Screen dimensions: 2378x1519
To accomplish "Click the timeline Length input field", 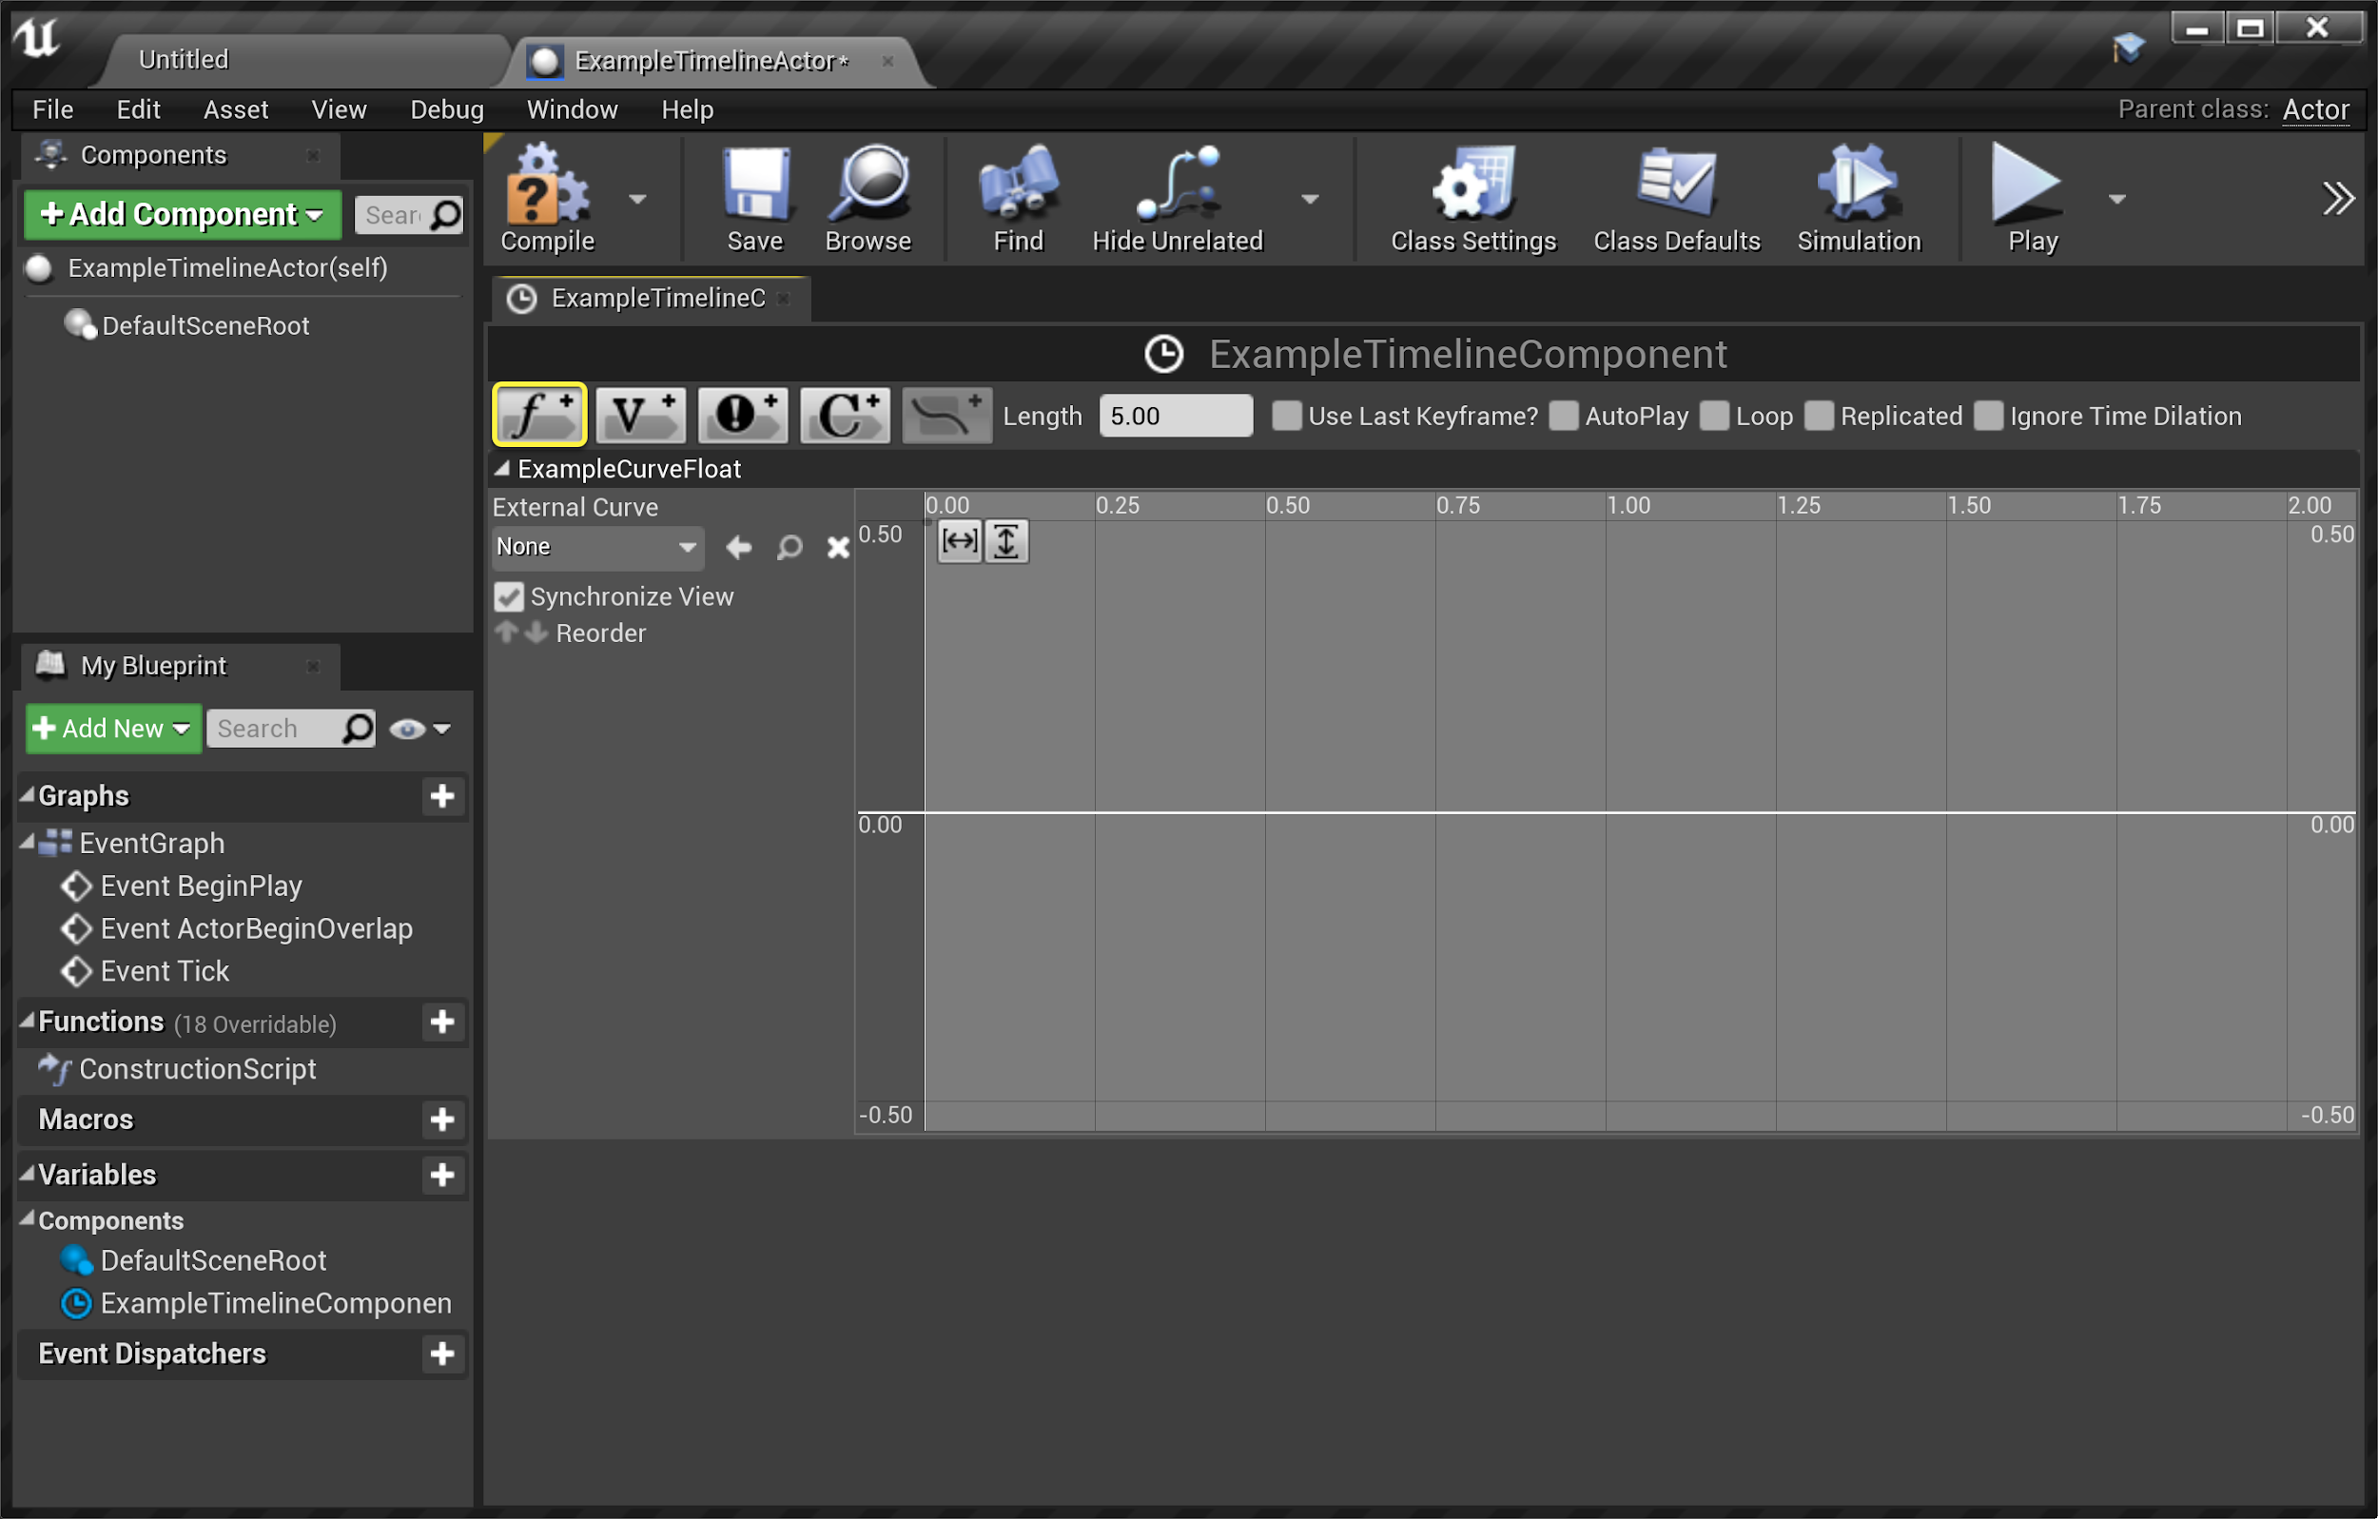I will coord(1174,416).
